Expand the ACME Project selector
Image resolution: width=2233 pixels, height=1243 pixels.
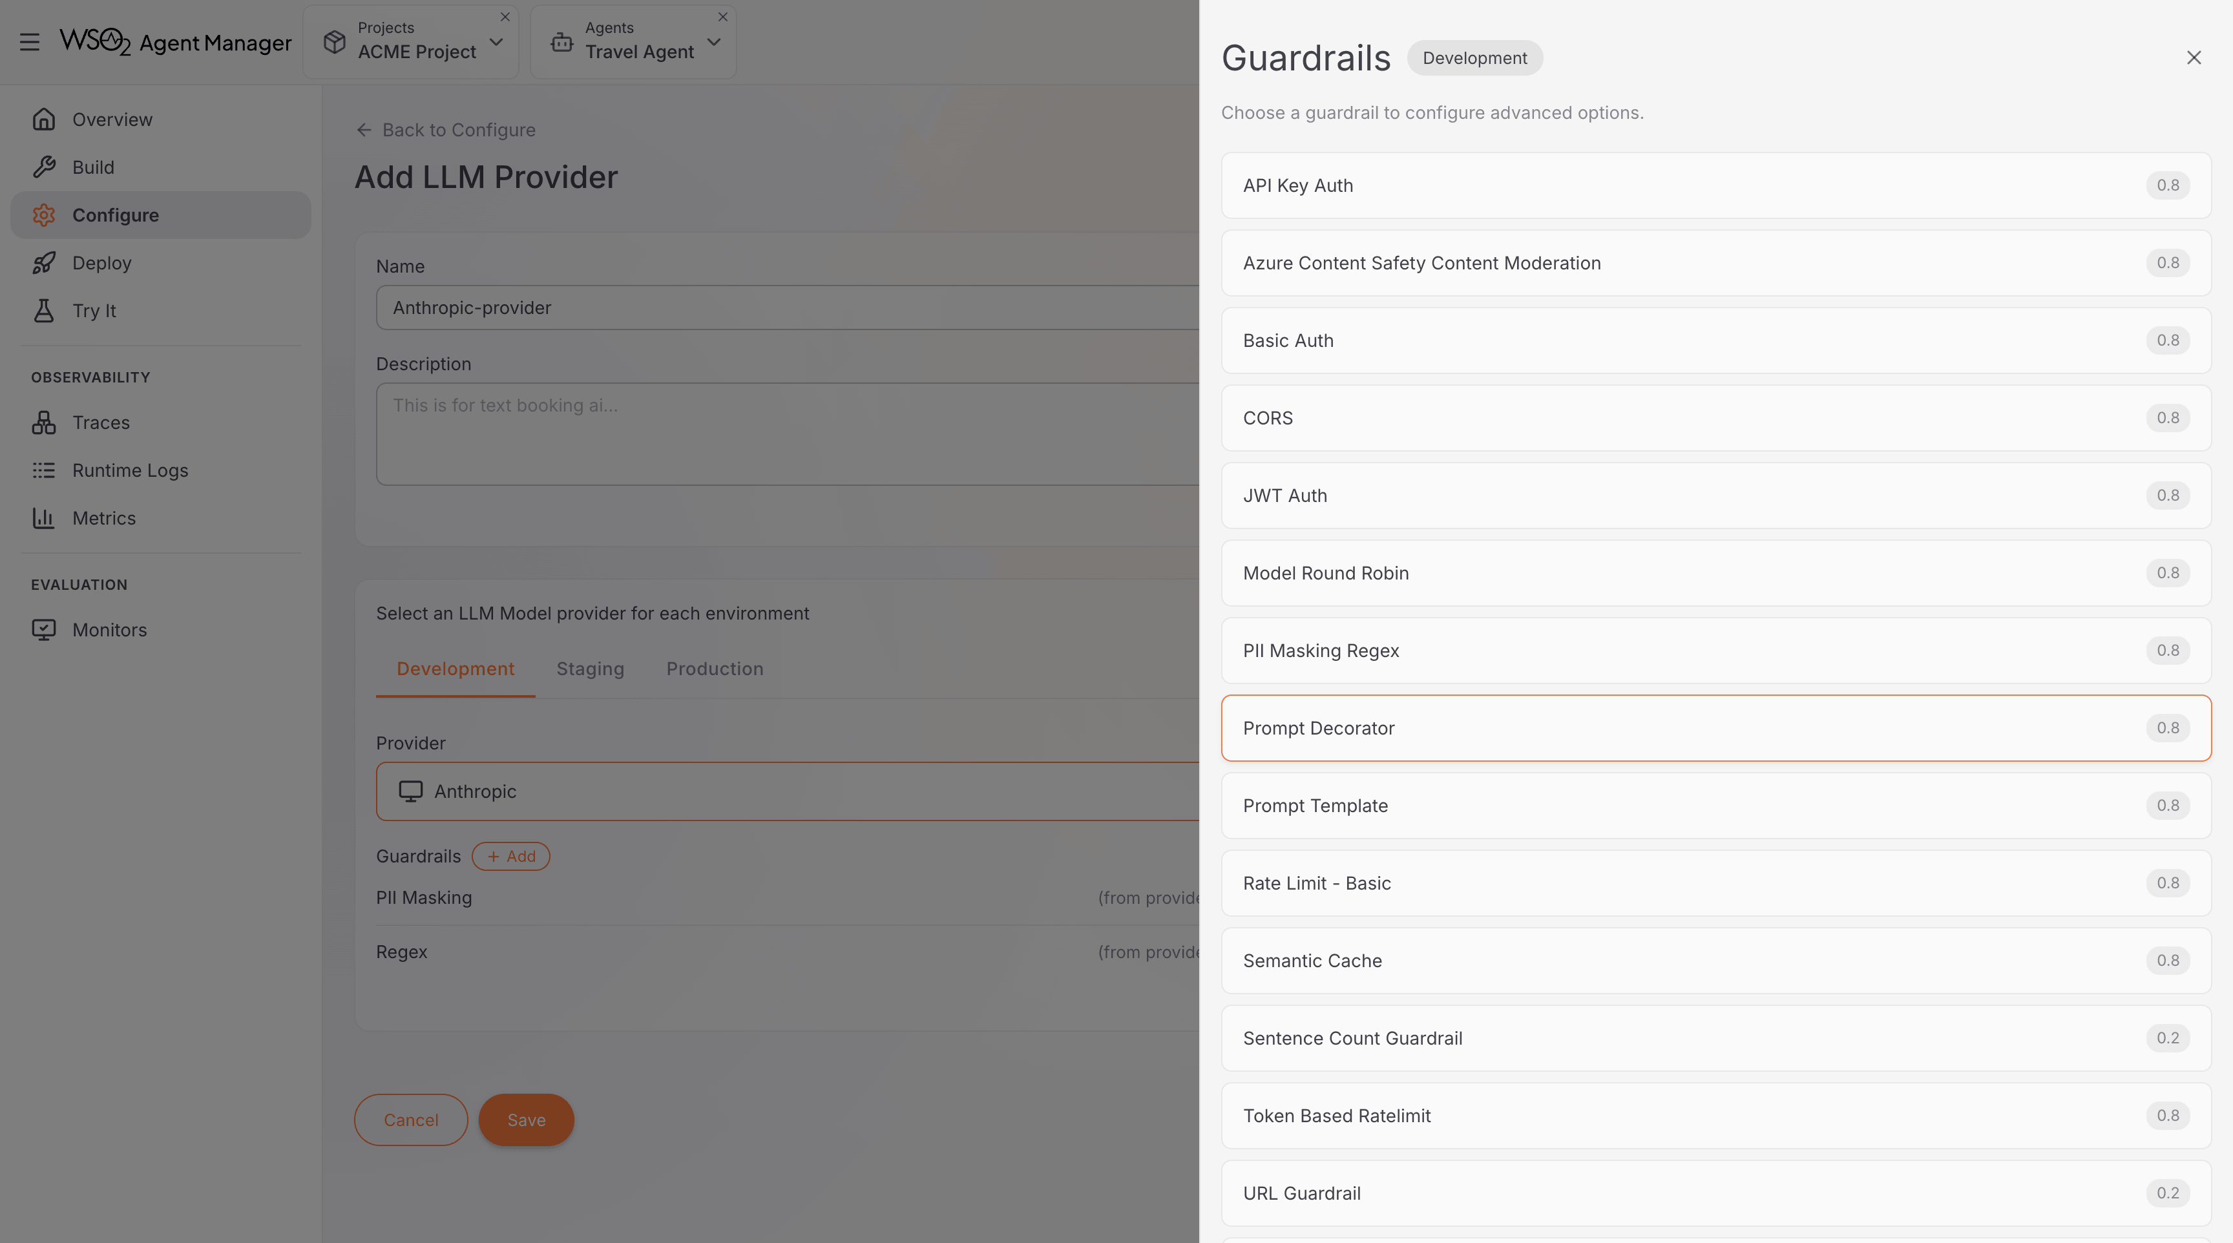tap(495, 41)
